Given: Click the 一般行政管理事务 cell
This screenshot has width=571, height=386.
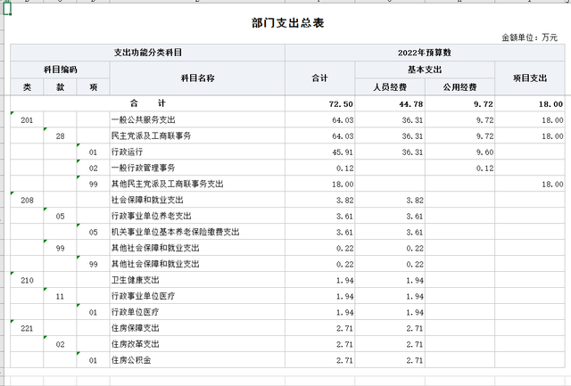Looking at the screenshot, I should (x=143, y=168).
